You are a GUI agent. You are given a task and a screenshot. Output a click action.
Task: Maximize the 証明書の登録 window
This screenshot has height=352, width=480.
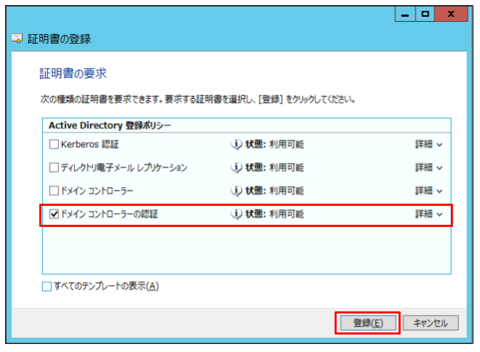click(x=425, y=14)
